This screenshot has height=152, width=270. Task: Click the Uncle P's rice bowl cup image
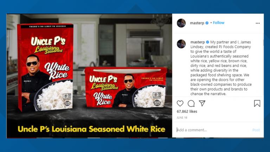click(126, 88)
